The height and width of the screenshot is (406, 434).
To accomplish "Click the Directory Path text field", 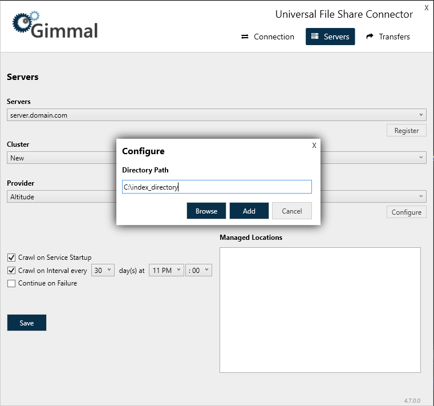I will pos(217,187).
